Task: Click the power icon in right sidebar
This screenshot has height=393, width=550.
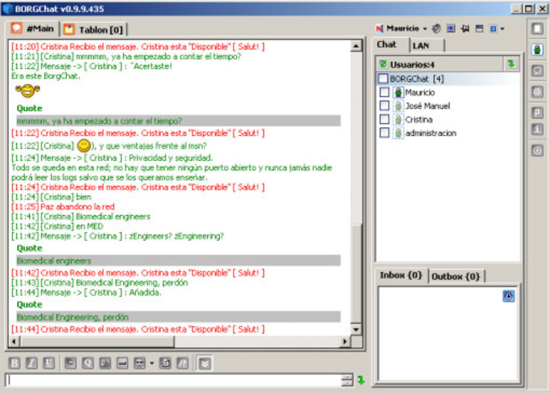Action: (x=537, y=150)
